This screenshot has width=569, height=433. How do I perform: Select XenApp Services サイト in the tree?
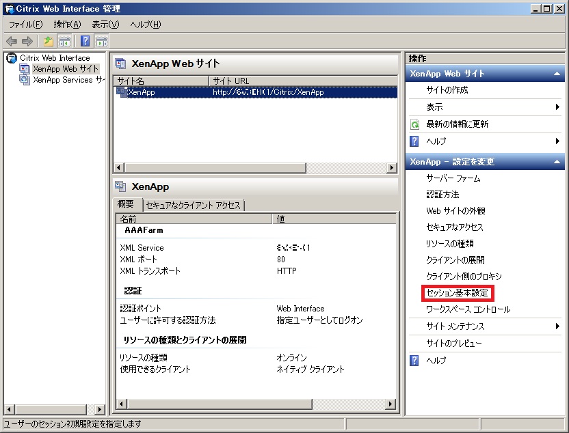click(67, 80)
